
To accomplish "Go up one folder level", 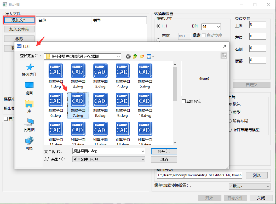I will pos(135,56).
